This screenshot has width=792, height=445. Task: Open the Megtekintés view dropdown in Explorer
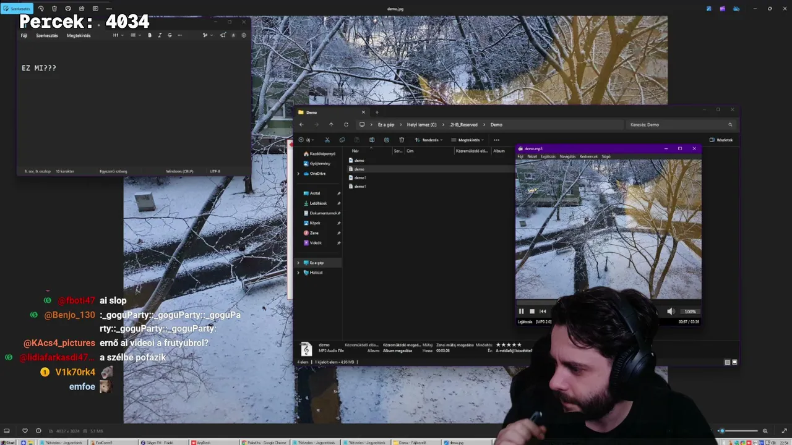click(x=467, y=140)
